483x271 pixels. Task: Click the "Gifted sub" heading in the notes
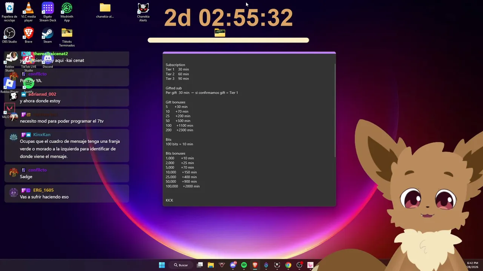coord(174,88)
